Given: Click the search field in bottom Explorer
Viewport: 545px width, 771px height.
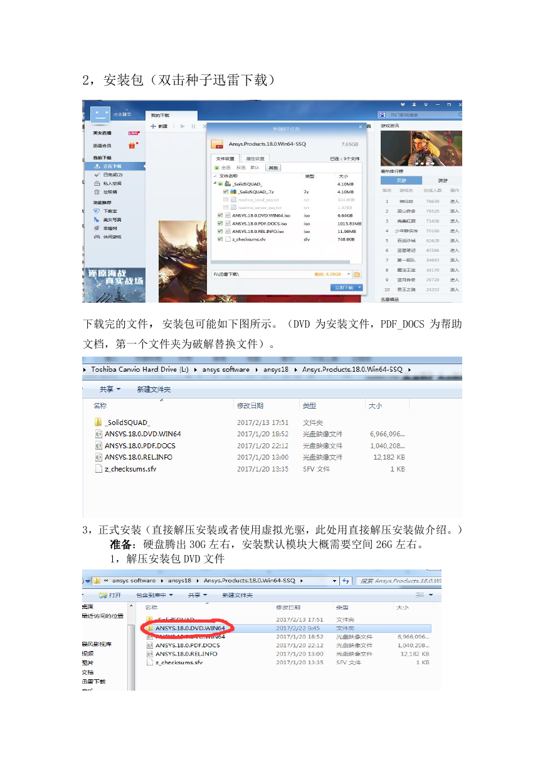Looking at the screenshot, I should (x=398, y=581).
